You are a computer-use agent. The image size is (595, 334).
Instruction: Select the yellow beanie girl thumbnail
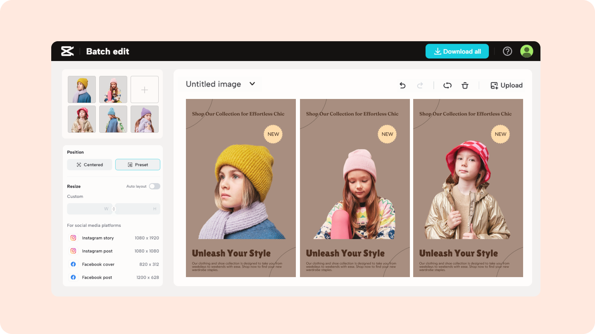(x=82, y=89)
